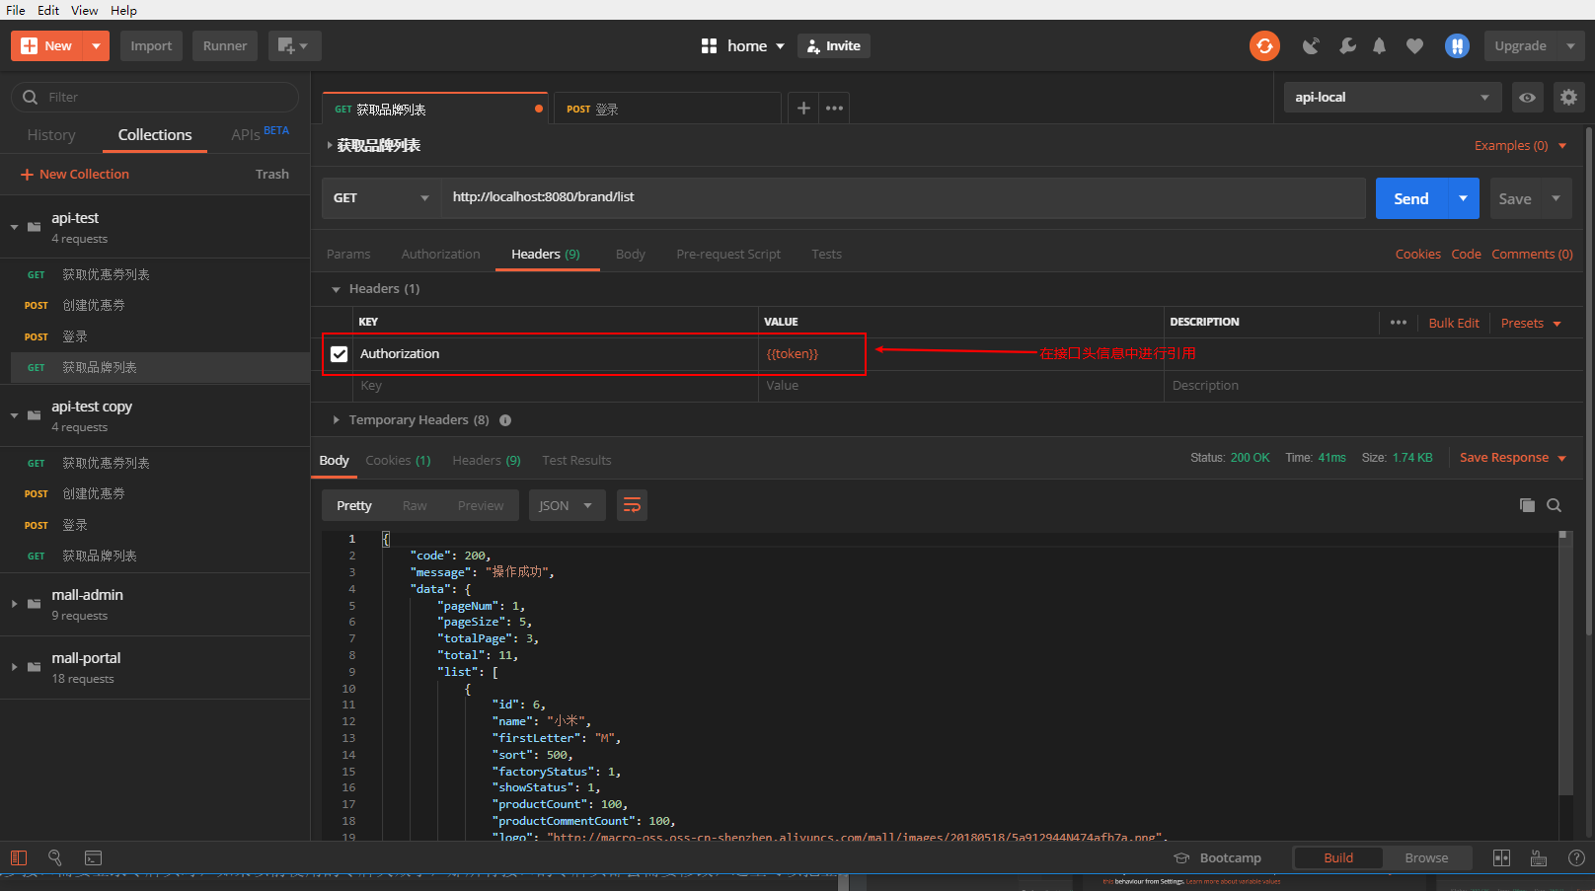Switch to the Pre-request Script tab
Image resolution: width=1595 pixels, height=891 pixels.
[727, 255]
